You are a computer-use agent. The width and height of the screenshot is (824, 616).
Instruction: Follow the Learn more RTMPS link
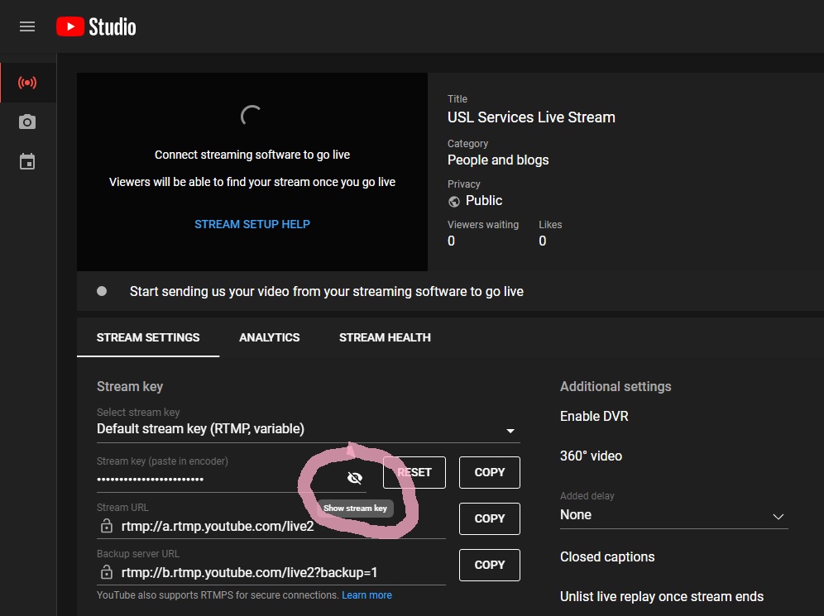point(366,595)
